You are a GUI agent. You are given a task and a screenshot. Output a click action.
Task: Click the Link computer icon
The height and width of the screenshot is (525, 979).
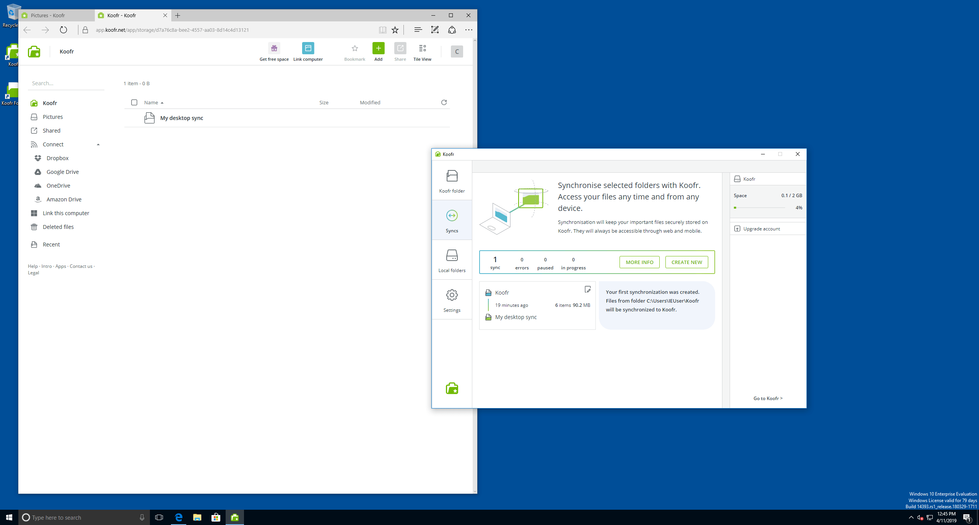point(308,49)
